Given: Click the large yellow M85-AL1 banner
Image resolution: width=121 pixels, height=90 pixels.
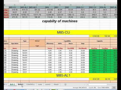Looking at the screenshot, I should (x=60, y=75).
